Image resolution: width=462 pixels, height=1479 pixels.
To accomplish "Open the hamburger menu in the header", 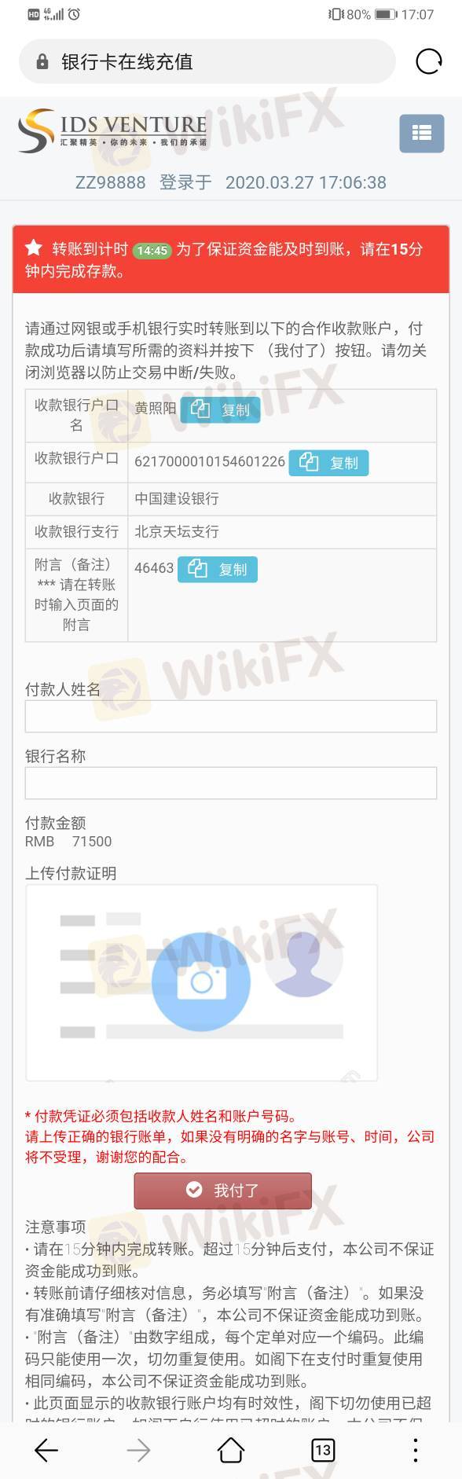I will click(x=422, y=133).
